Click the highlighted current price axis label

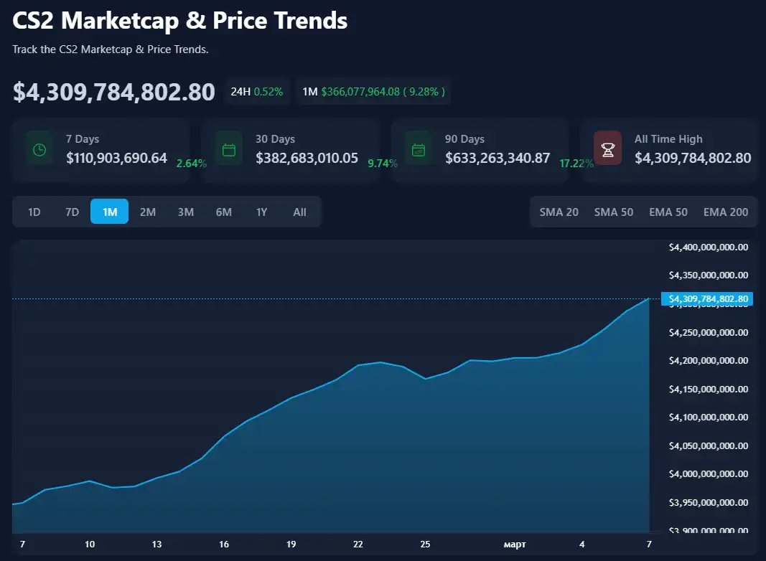click(x=706, y=299)
